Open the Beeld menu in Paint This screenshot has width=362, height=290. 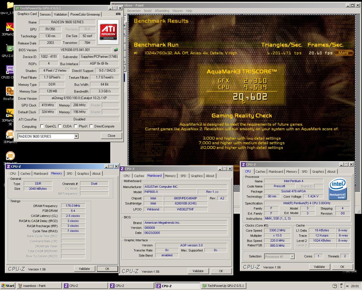pyautogui.click(x=148, y=11)
